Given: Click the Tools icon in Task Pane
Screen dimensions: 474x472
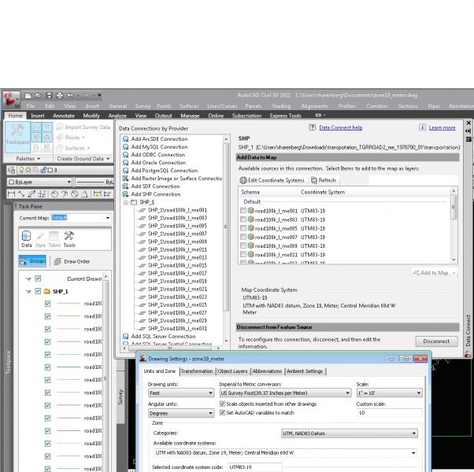Looking at the screenshot, I should point(69,239).
